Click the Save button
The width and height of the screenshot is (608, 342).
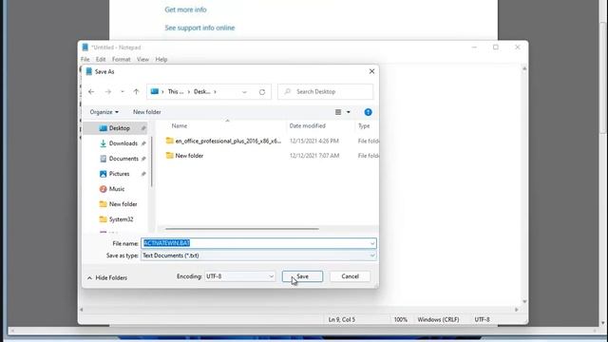click(x=302, y=276)
